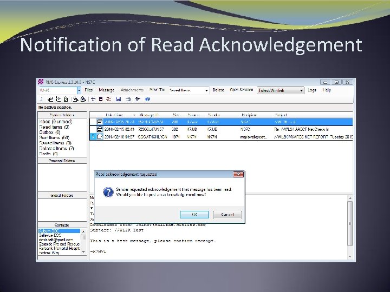Screen dimensions: 390x292
Task: Click the message preview vertical scrollbar thumb
Action: pyautogui.click(x=350, y=223)
